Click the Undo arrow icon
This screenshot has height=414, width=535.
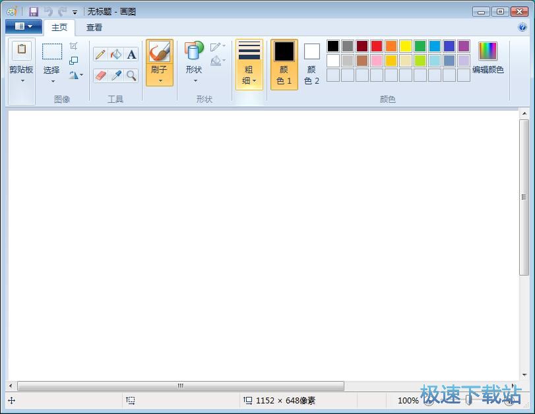pyautogui.click(x=48, y=12)
